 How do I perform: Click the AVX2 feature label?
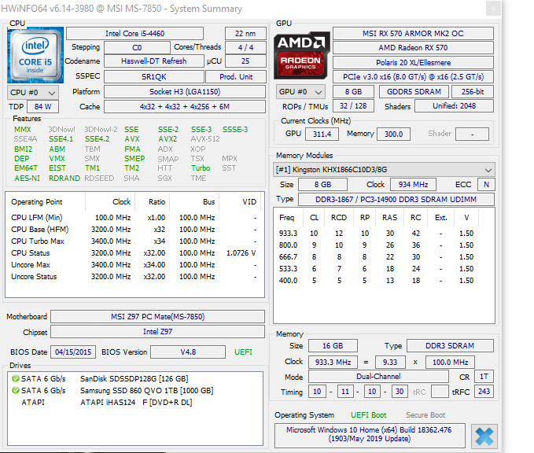(168, 139)
